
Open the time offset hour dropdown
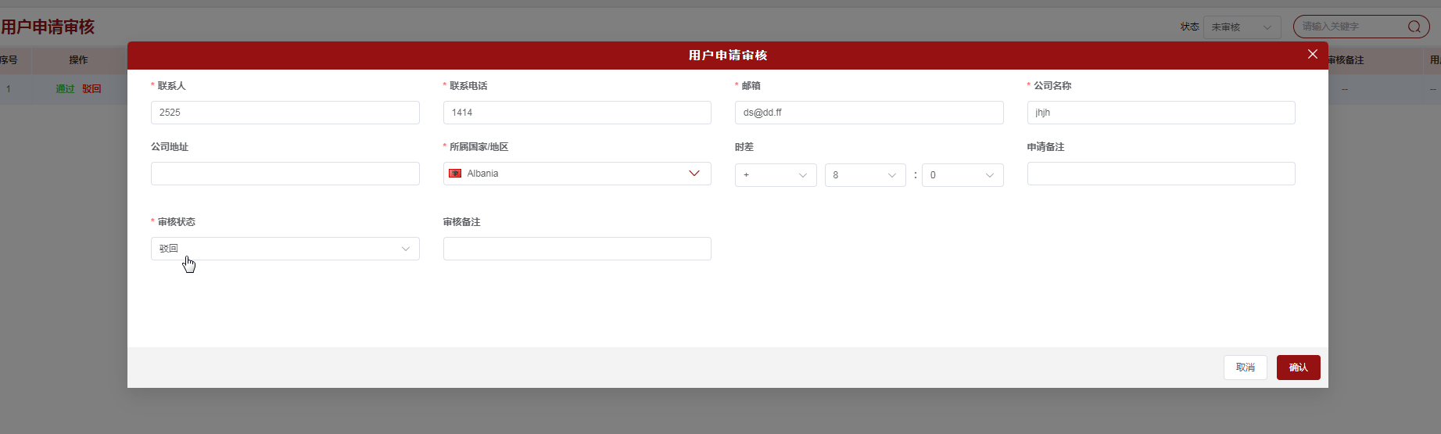(864, 175)
